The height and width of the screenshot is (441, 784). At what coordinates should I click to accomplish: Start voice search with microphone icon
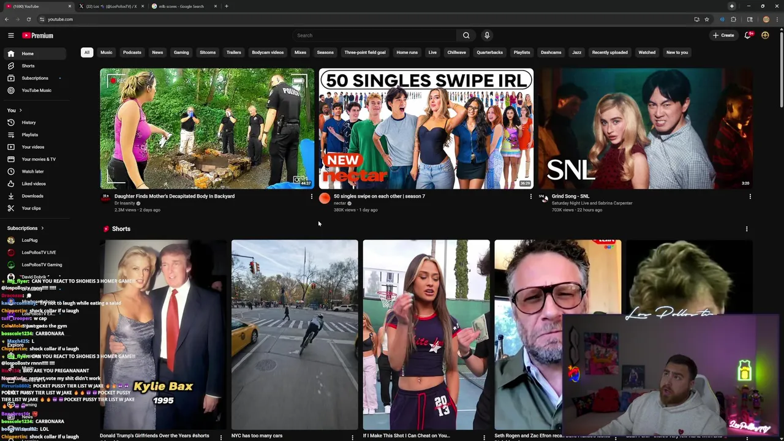pyautogui.click(x=487, y=36)
